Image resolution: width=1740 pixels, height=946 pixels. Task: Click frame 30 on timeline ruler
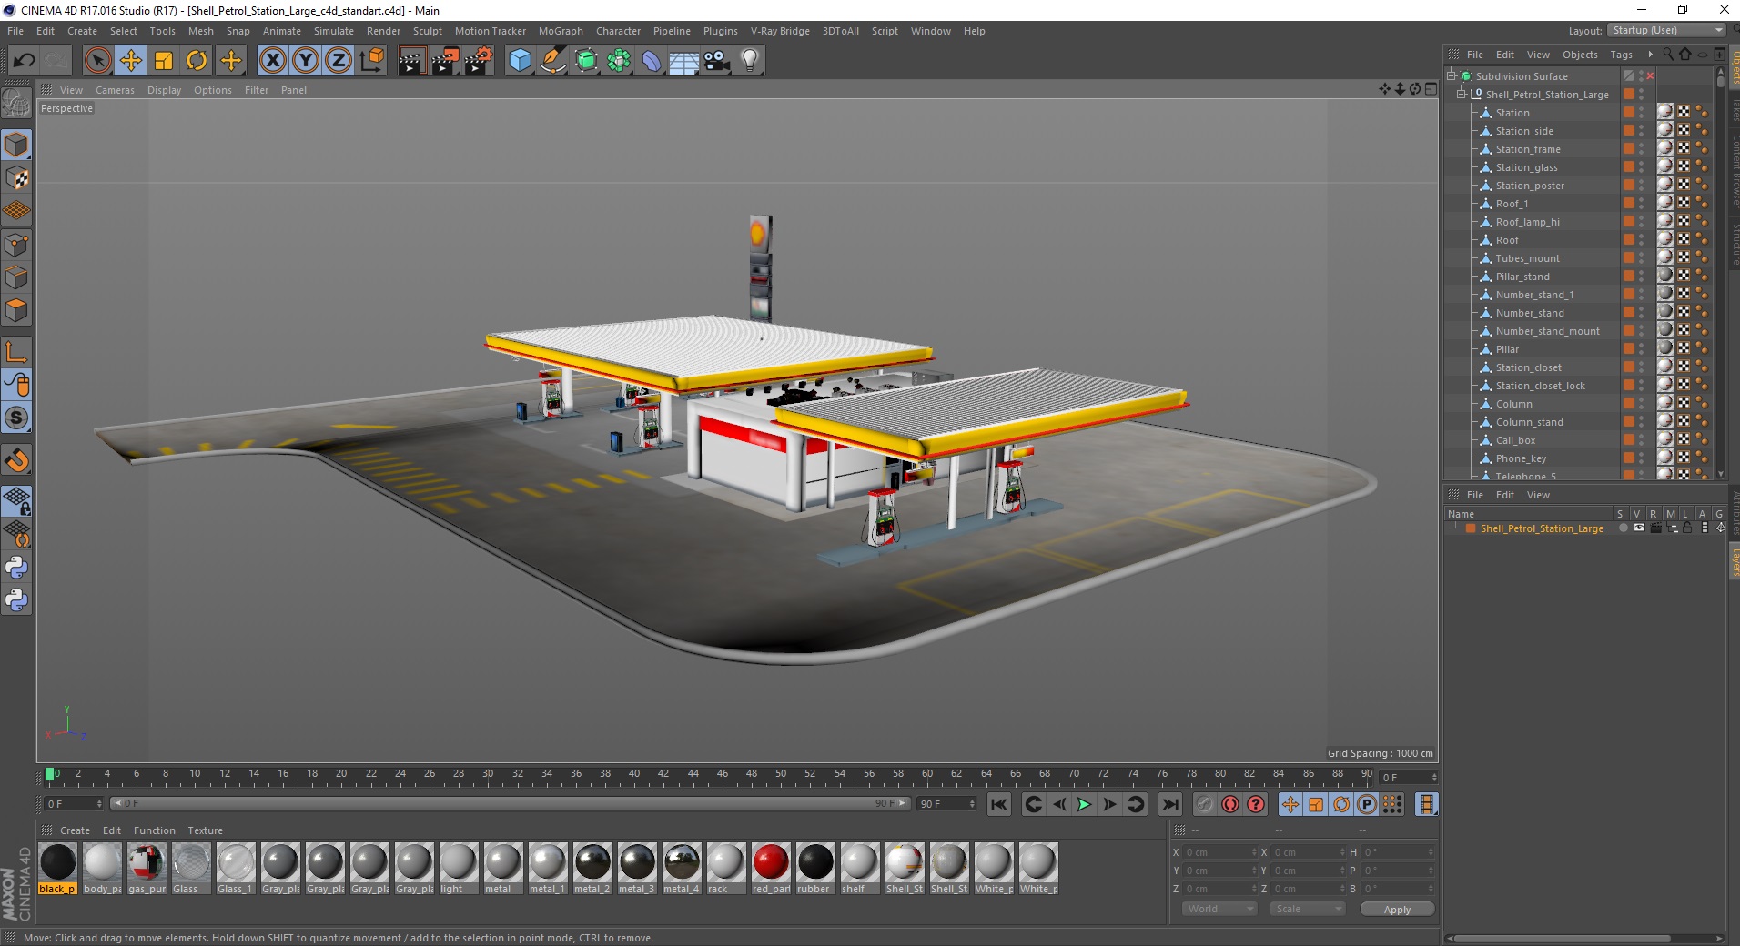pyautogui.click(x=488, y=774)
